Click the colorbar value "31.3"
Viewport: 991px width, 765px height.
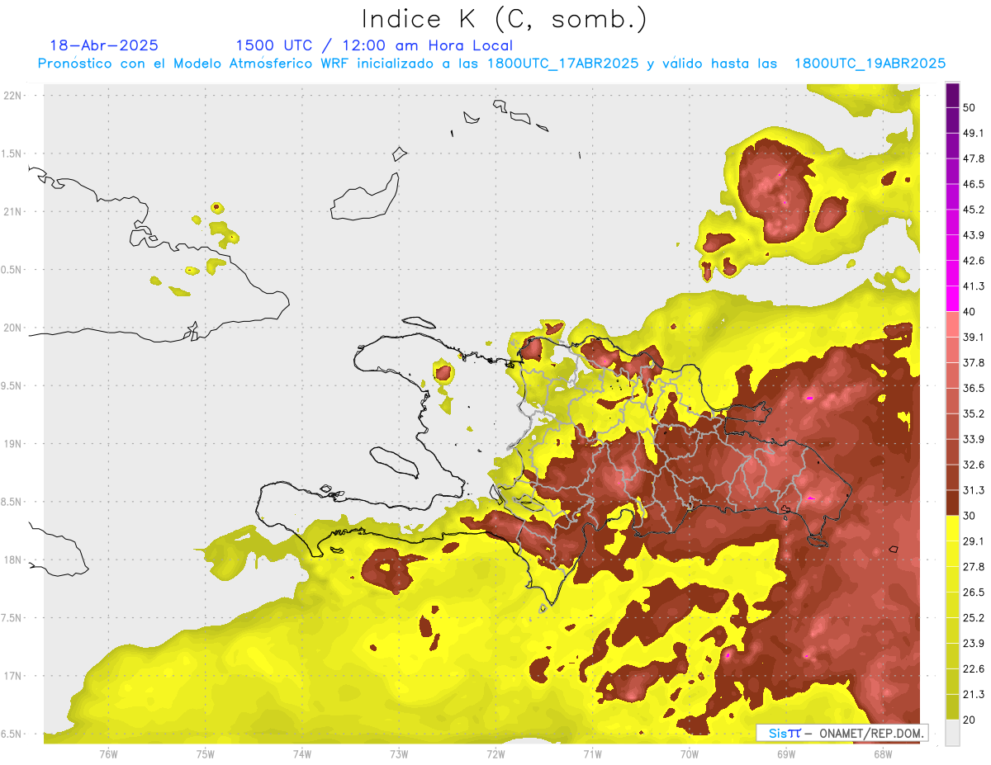point(974,490)
